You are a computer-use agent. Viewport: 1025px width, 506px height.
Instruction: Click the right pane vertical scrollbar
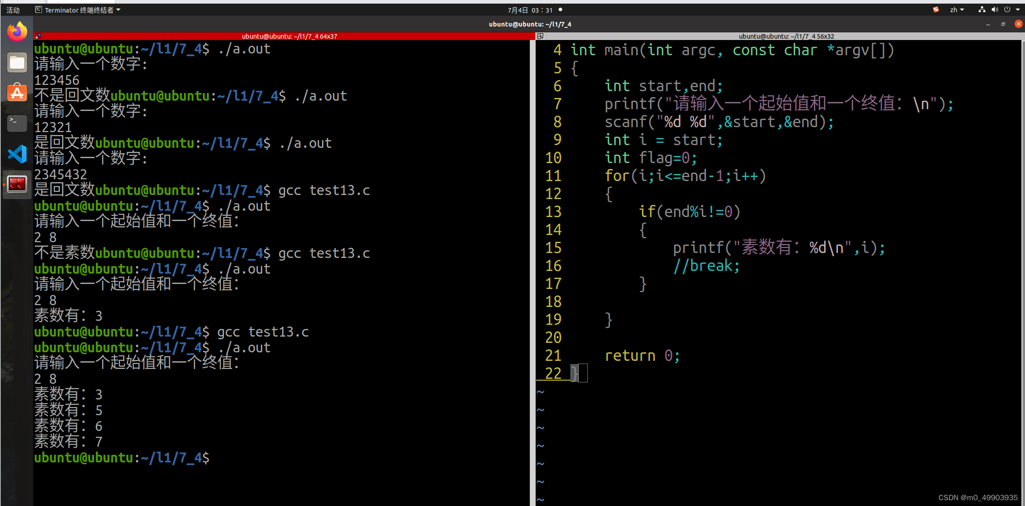[x=1023, y=270]
